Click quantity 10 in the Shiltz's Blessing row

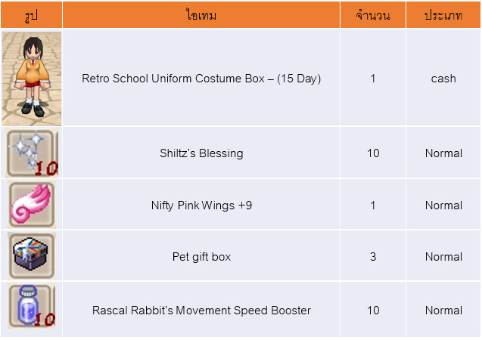click(x=373, y=153)
